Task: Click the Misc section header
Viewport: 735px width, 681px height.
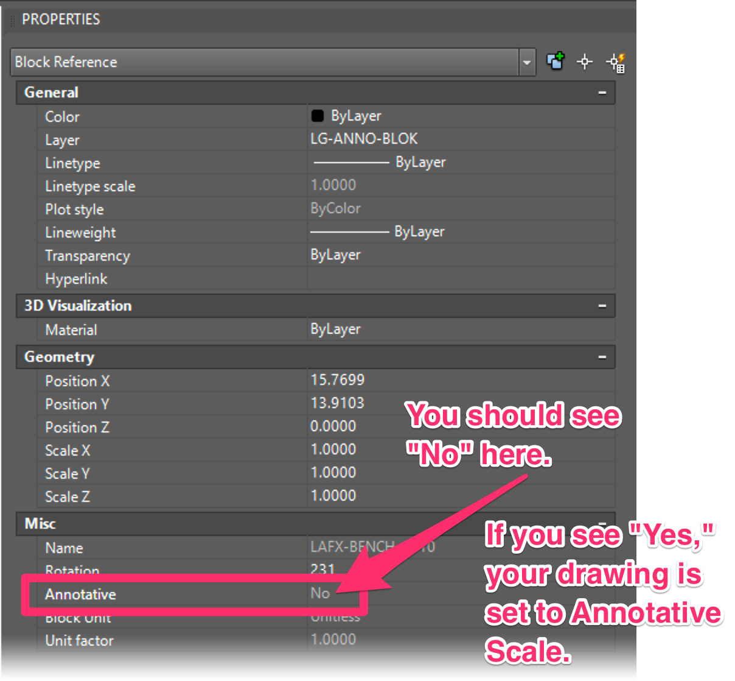Action: tap(315, 524)
